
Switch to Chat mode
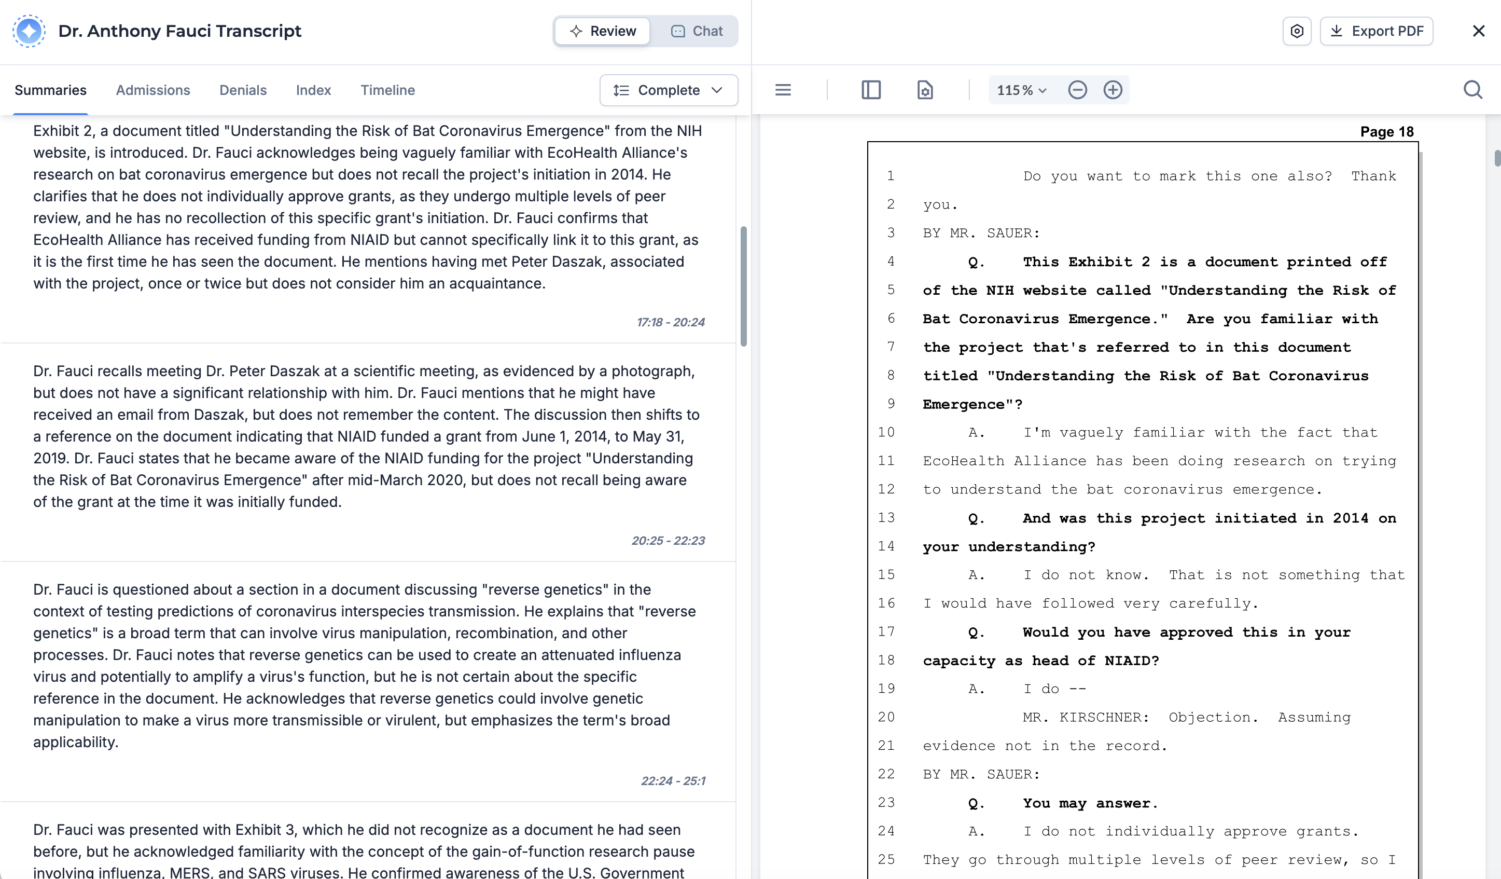[x=696, y=31]
